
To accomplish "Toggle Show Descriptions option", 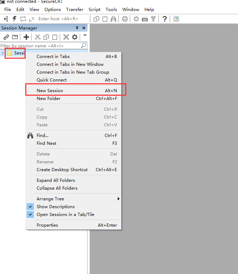I will pyautogui.click(x=73, y=207).
